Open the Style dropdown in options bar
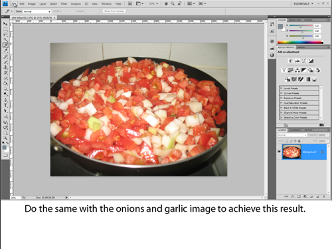 pos(37,11)
